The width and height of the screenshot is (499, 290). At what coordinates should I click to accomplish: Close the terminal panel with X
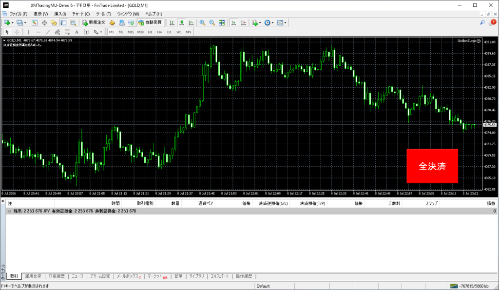click(2, 201)
